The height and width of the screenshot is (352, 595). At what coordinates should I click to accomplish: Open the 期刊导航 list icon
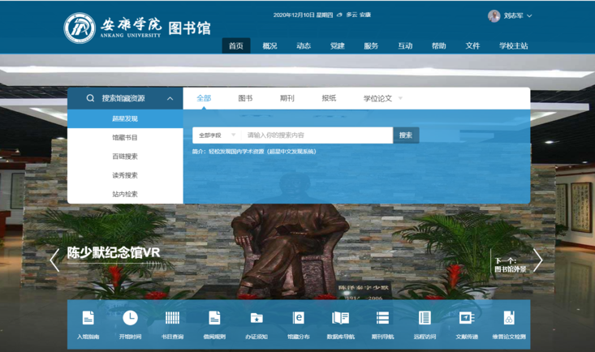click(382, 318)
